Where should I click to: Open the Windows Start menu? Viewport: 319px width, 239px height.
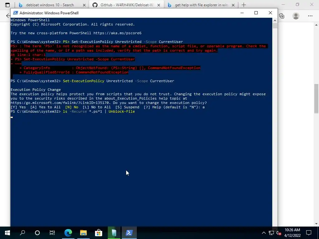7,233
